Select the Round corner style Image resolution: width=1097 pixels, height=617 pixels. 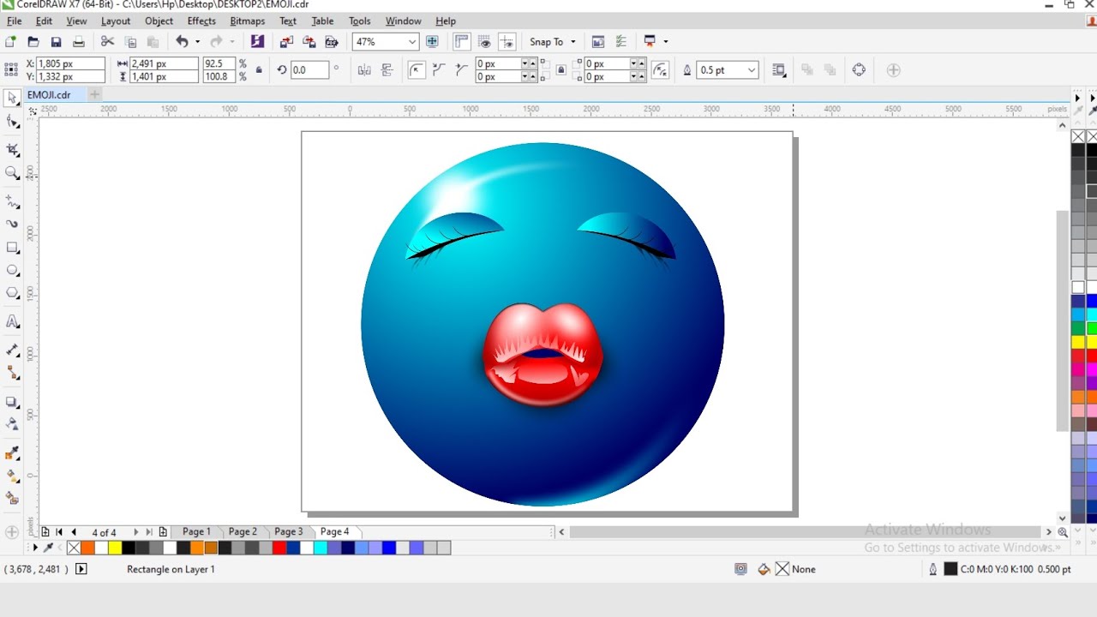(417, 70)
